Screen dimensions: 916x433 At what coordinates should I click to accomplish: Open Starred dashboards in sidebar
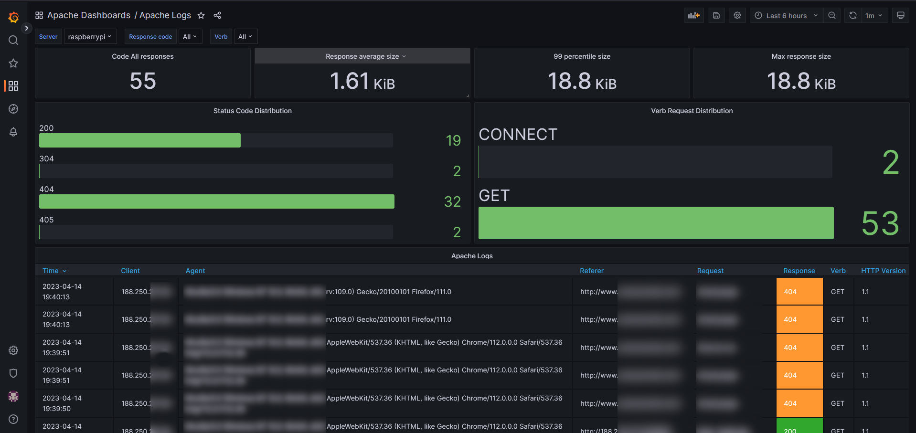[13, 63]
